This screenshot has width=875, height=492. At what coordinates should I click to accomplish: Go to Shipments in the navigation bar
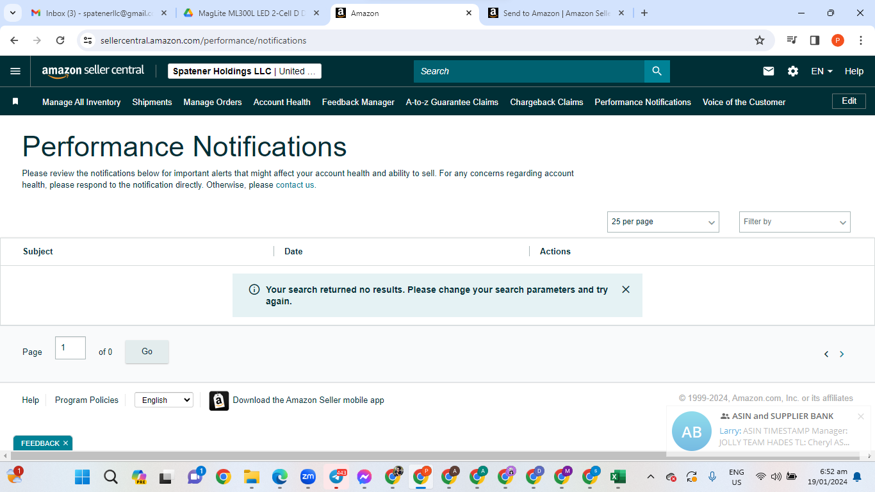point(152,102)
